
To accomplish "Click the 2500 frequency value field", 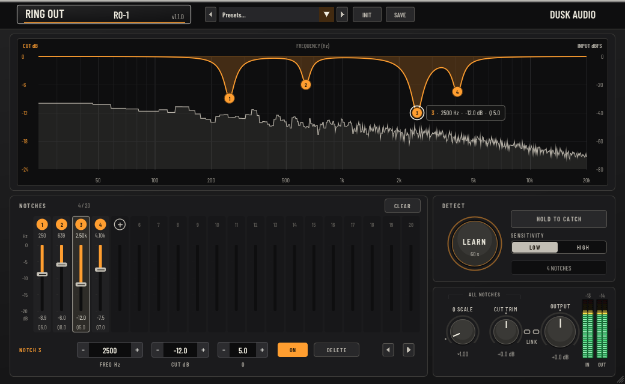I will (x=109, y=350).
